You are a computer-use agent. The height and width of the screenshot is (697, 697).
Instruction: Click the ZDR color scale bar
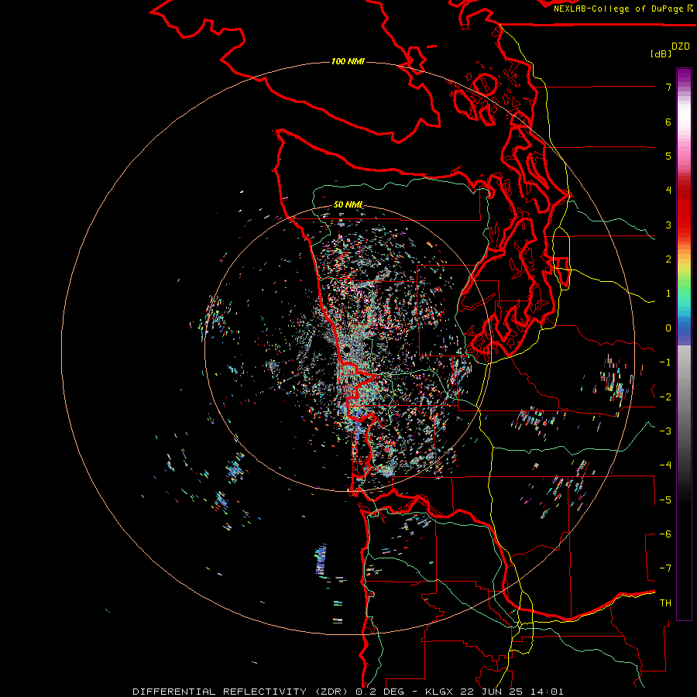[684, 344]
